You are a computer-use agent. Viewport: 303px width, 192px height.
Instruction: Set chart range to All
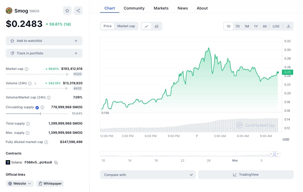point(264,26)
